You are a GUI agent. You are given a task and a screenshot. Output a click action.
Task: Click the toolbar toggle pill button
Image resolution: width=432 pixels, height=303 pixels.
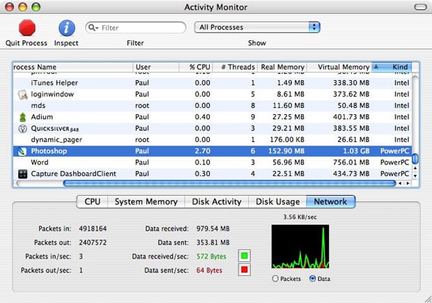[420, 7]
